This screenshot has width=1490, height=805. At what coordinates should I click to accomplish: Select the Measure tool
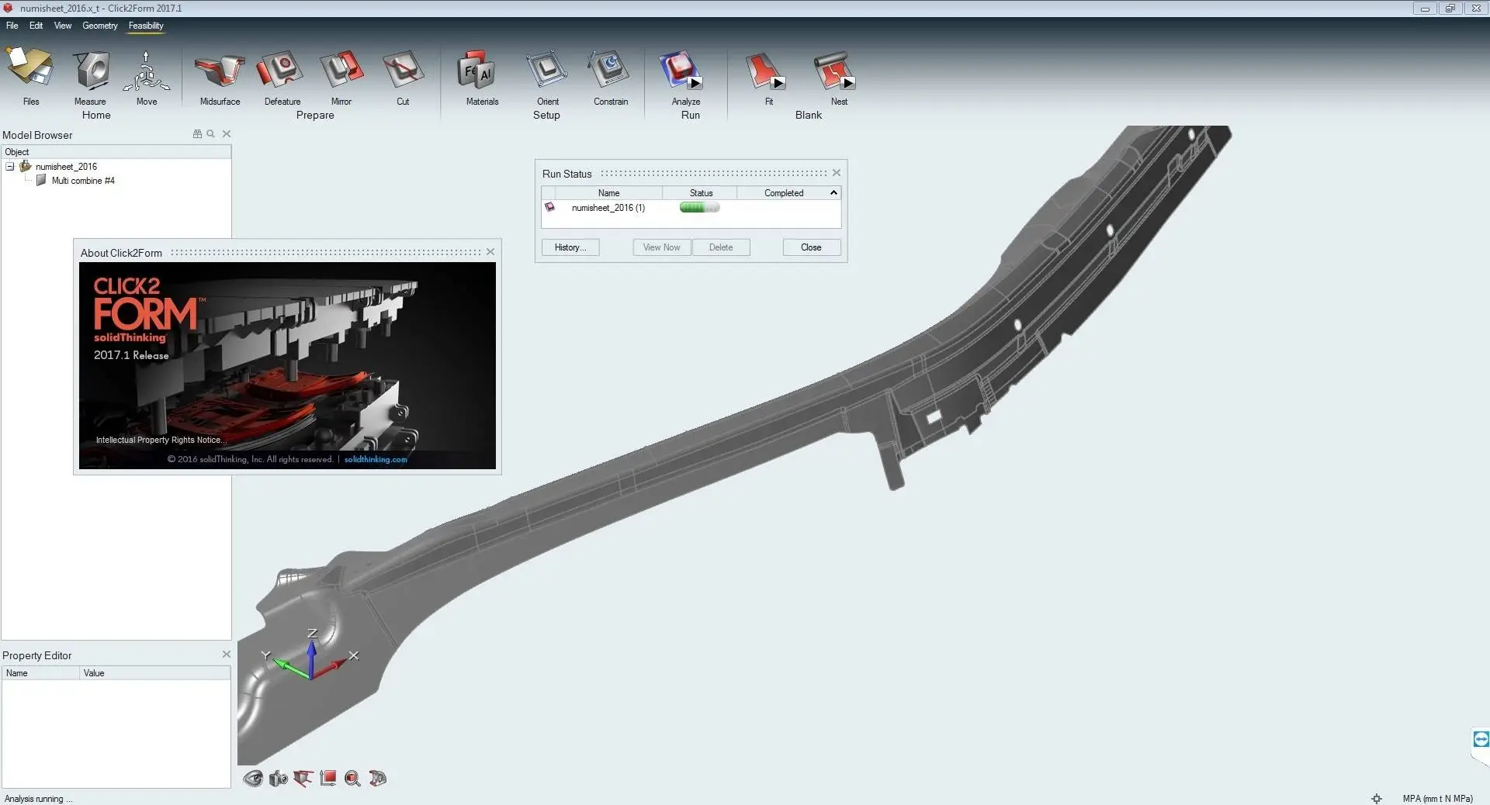click(x=91, y=71)
